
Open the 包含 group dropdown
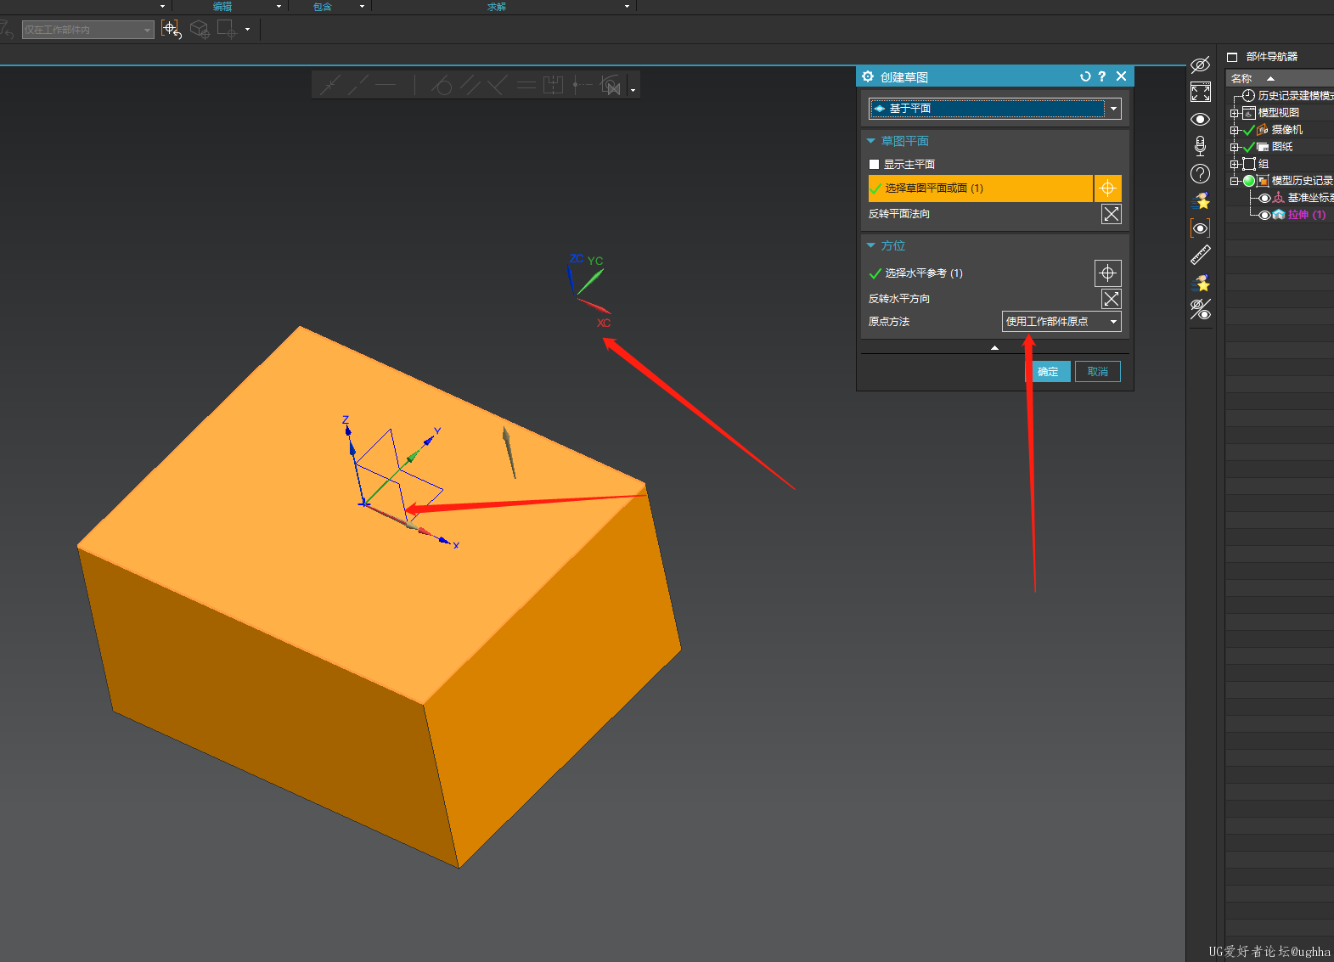pos(362,6)
